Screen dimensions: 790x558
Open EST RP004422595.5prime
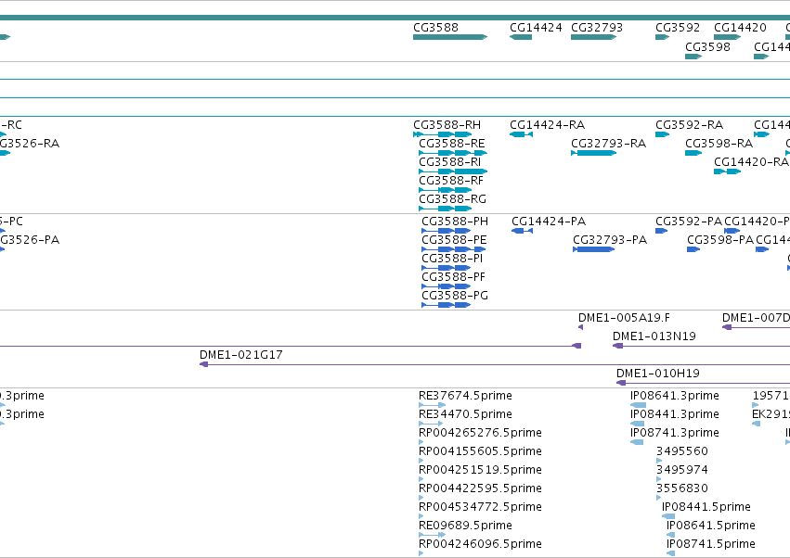click(x=421, y=498)
